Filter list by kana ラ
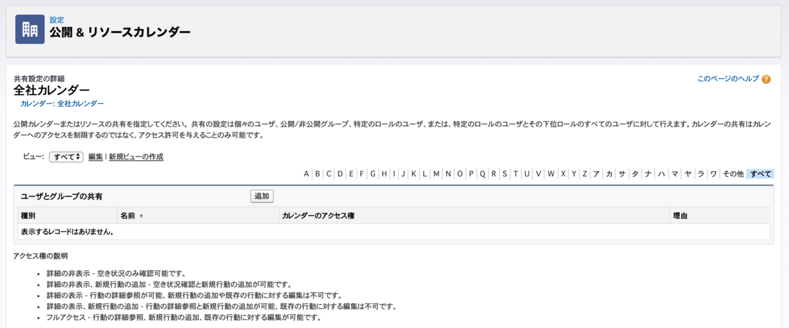Viewport: 789px width, 328px height. pos(701,174)
